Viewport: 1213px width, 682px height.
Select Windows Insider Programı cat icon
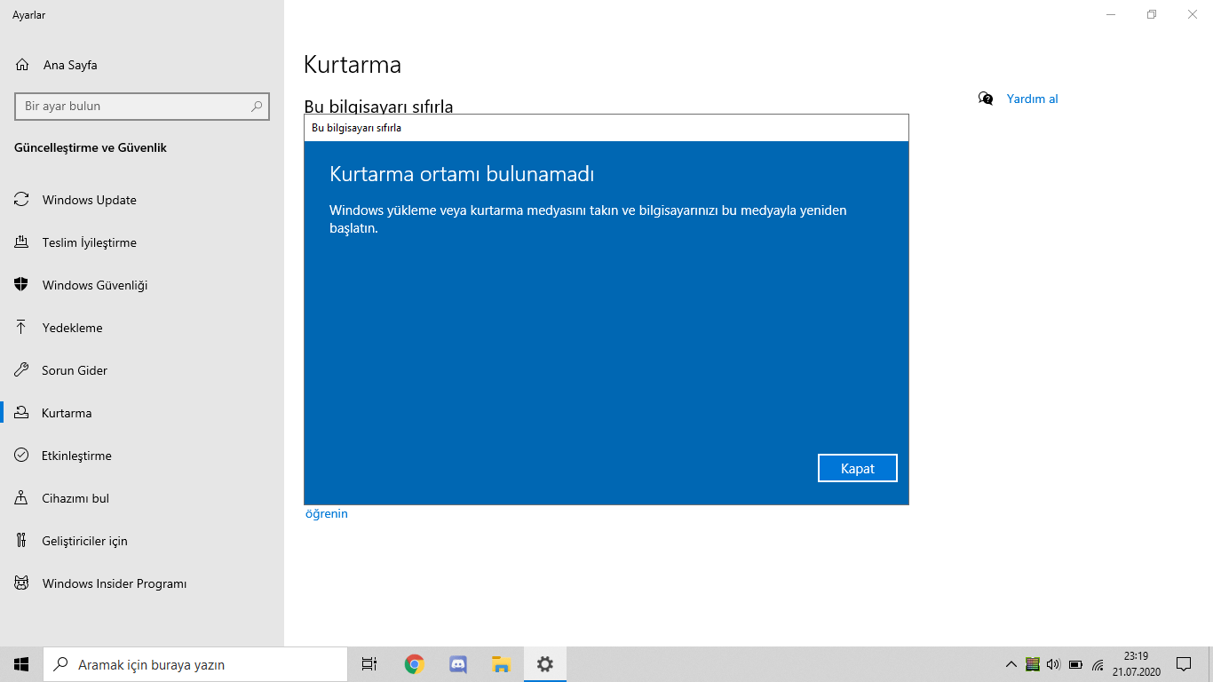click(21, 583)
